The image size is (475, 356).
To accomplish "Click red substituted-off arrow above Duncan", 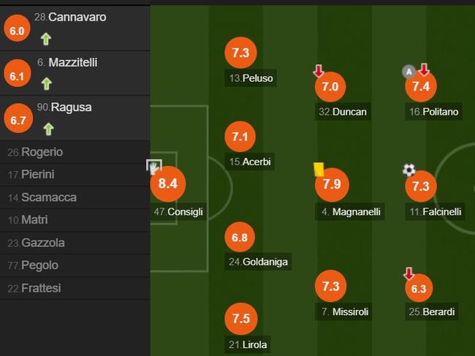I will [319, 71].
